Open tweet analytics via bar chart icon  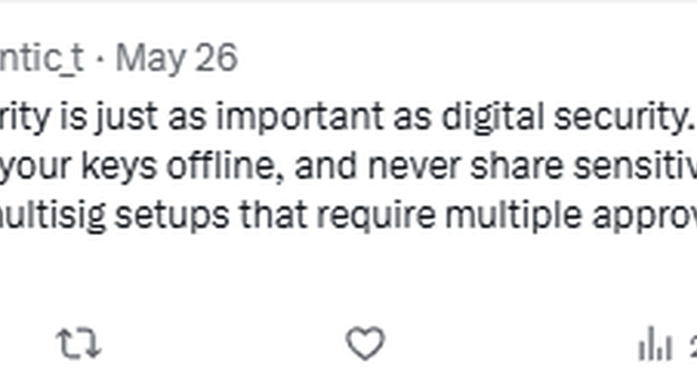655,344
